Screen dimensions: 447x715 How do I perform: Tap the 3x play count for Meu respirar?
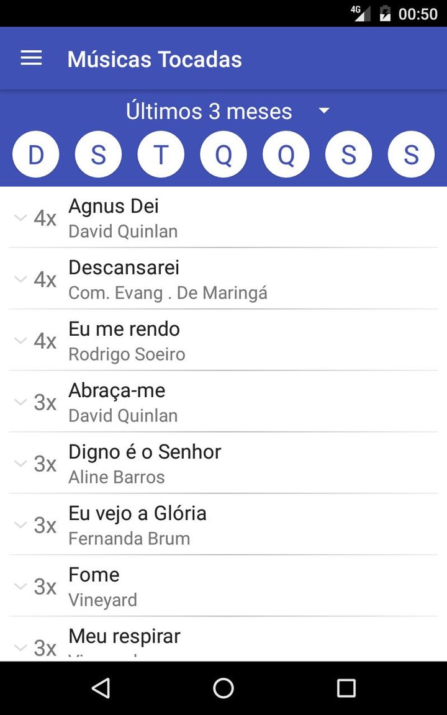(x=45, y=647)
